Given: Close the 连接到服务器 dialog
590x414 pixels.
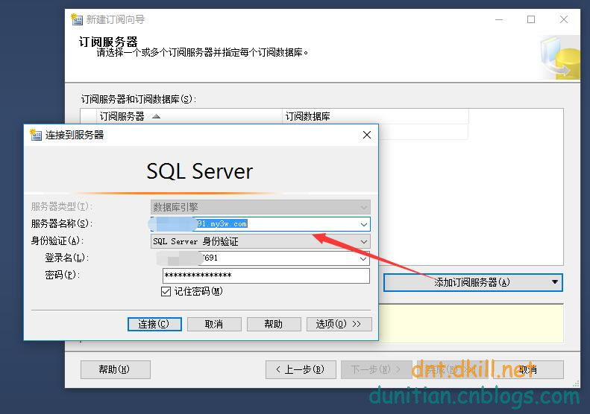Looking at the screenshot, I should (367, 135).
